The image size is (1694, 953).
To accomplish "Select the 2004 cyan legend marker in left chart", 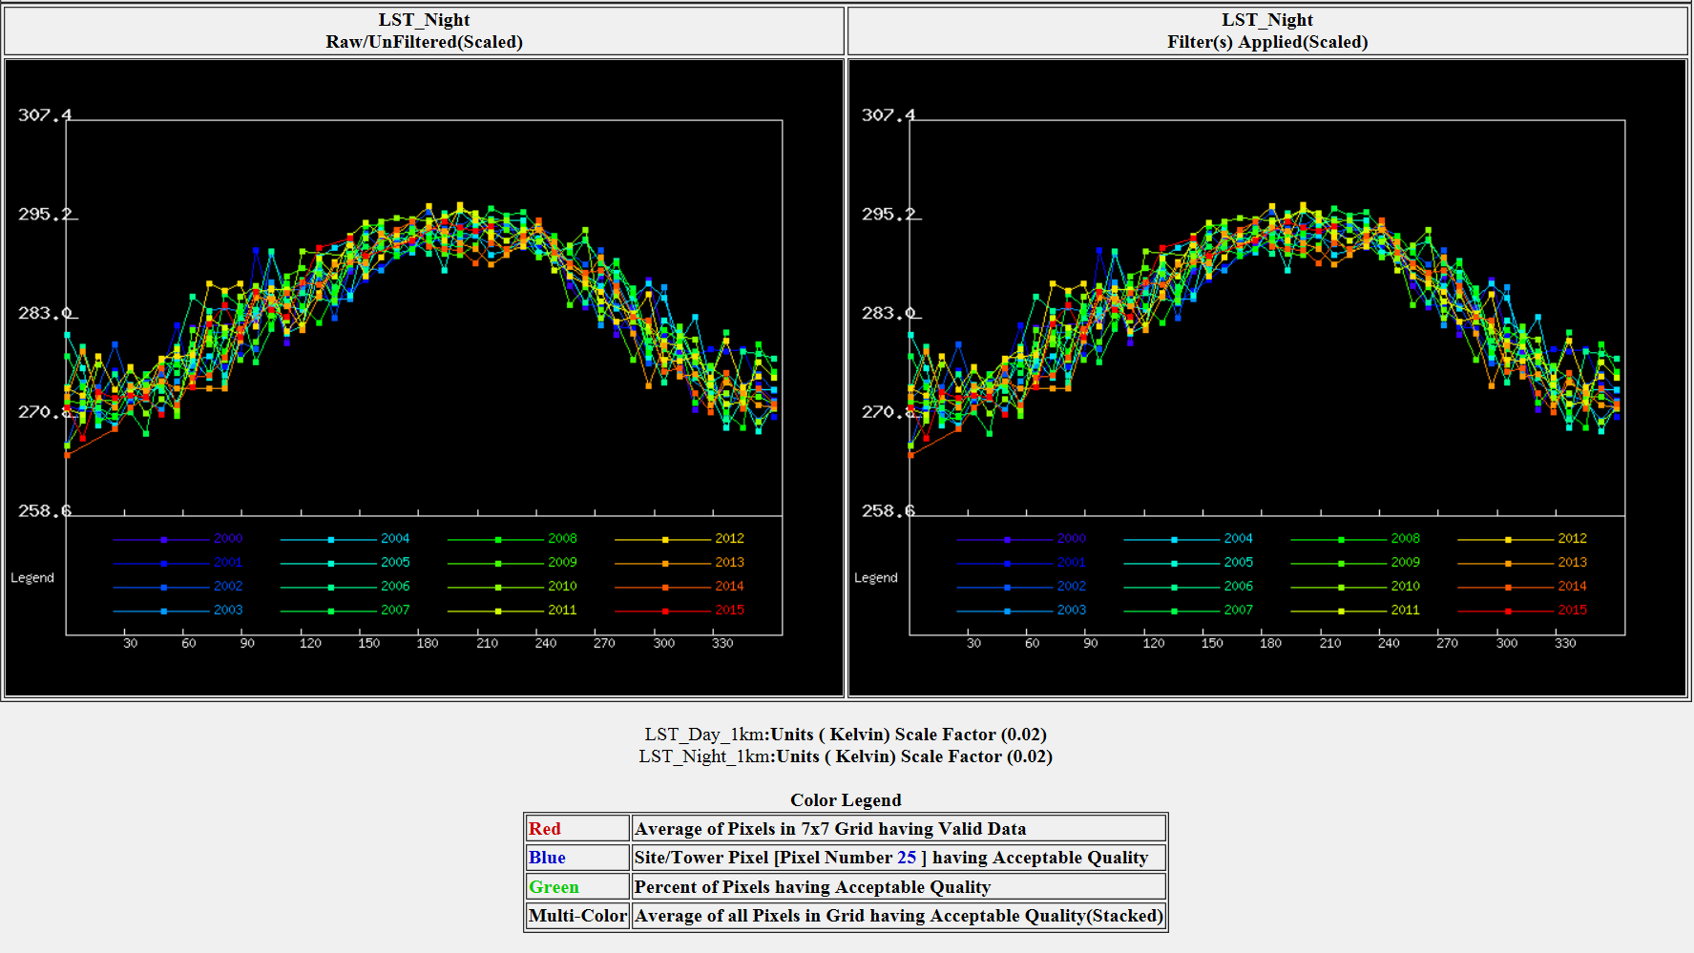I will pos(331,540).
